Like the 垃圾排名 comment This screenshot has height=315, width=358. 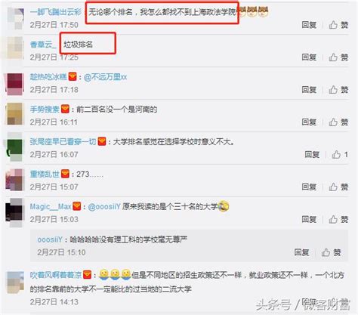[x=338, y=57]
